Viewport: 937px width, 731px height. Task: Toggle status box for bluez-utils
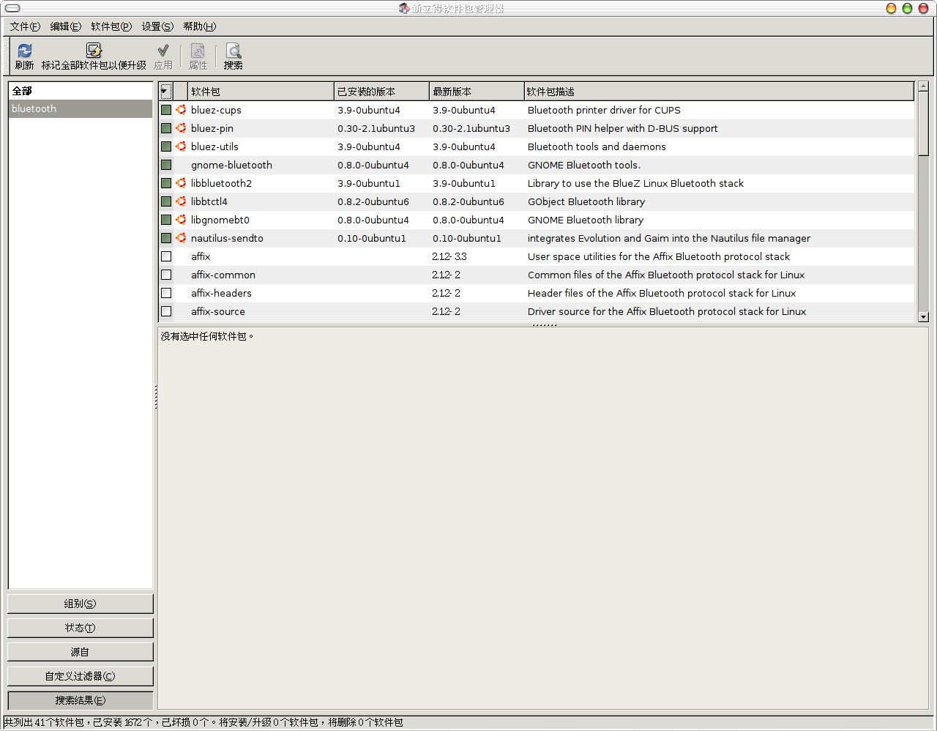click(x=166, y=146)
